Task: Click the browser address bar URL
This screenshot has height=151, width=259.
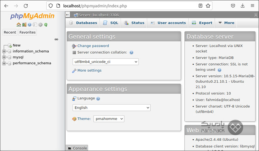Action: point(95,6)
